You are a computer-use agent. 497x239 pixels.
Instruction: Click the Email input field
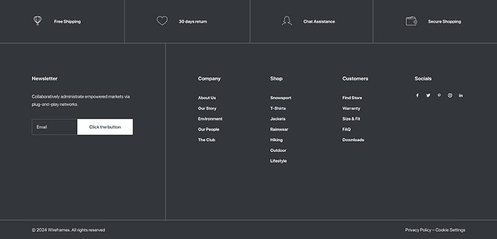pyautogui.click(x=54, y=127)
